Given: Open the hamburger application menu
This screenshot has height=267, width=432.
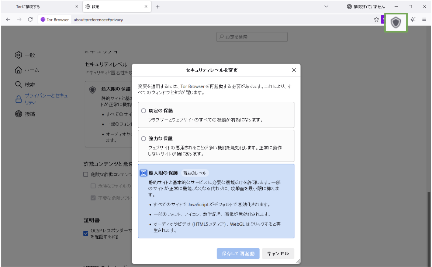Looking at the screenshot, I should pos(424,19).
